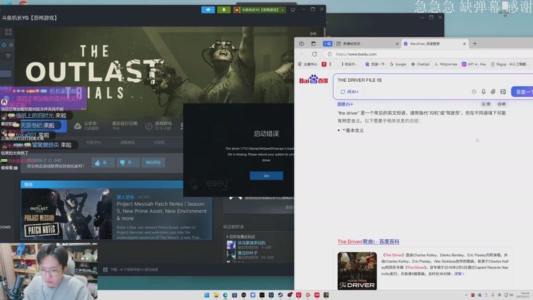The width and height of the screenshot is (533, 300).
Task: Open the Midjourney bookmark
Action: pyautogui.click(x=446, y=64)
